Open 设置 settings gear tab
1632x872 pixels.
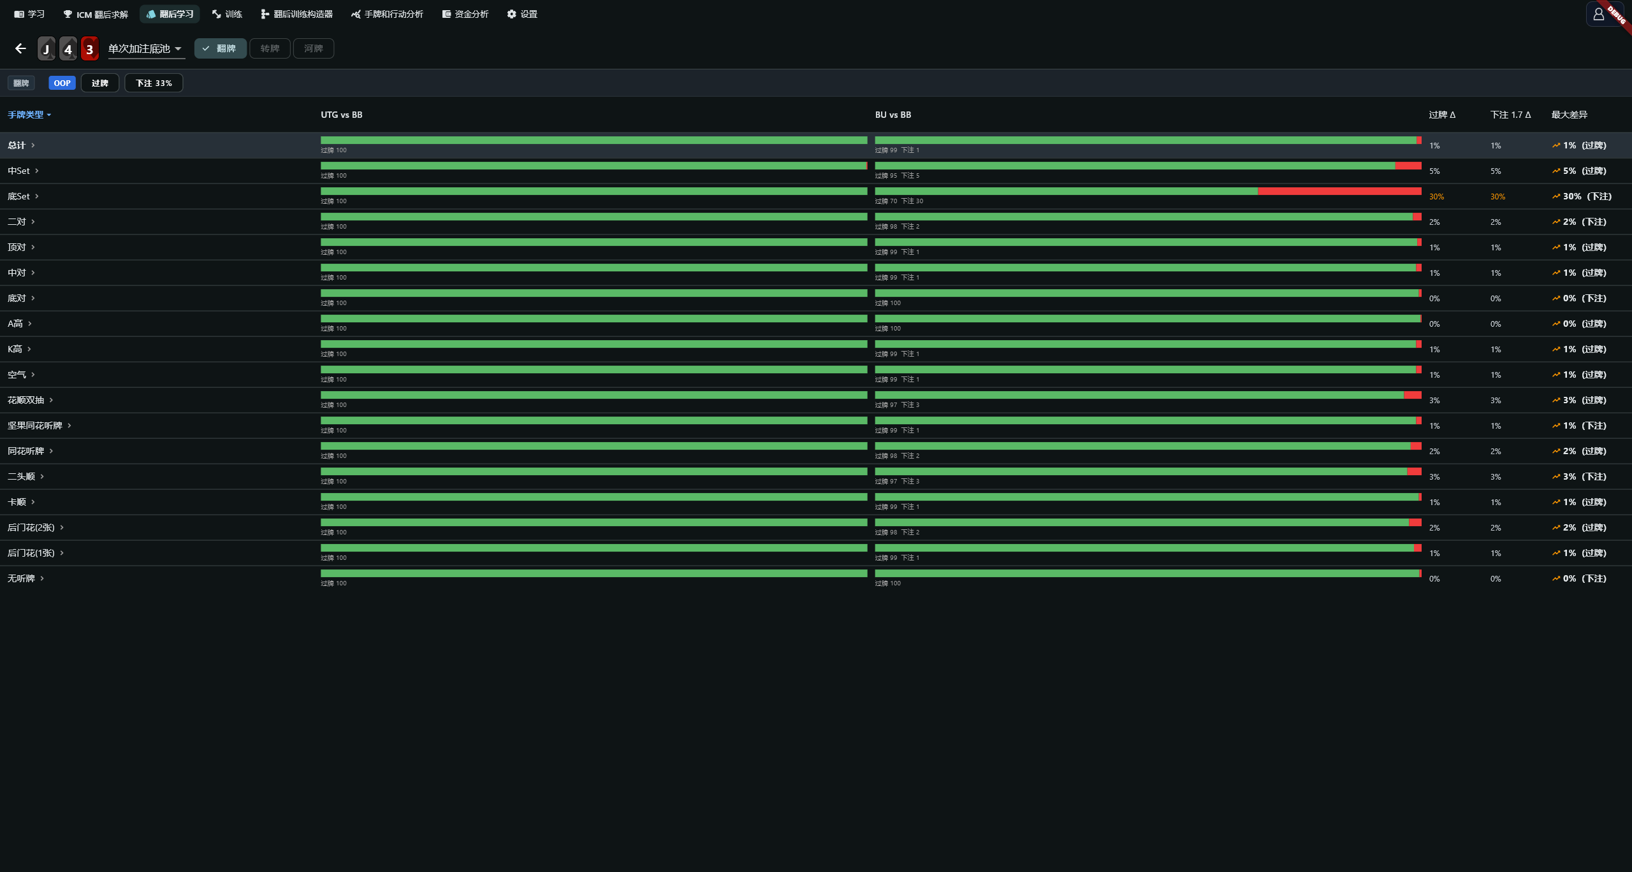(522, 14)
